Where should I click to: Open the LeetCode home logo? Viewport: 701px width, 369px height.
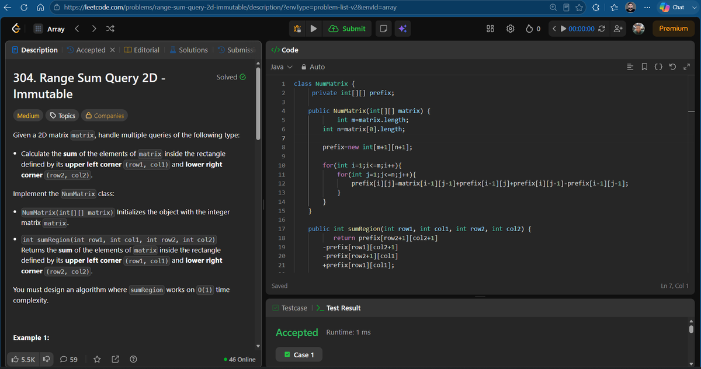point(17,29)
